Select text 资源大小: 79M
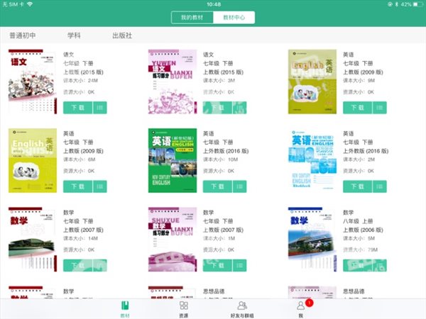The height and width of the screenshot is (319, 426). pyautogui.click(x=360, y=250)
